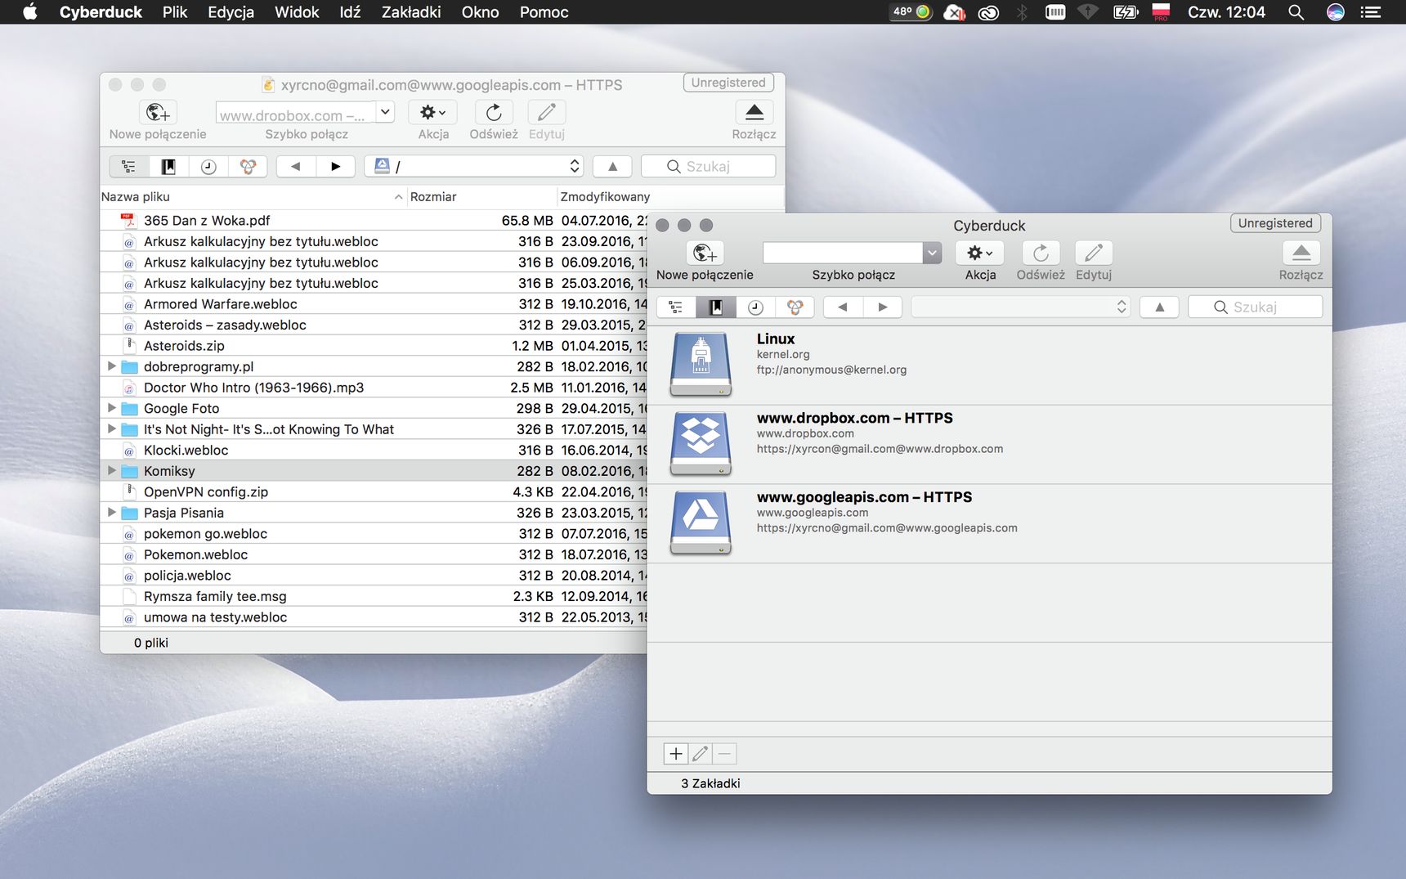The width and height of the screenshot is (1406, 879).
Task: Click Apple menu icon
Action: (30, 12)
